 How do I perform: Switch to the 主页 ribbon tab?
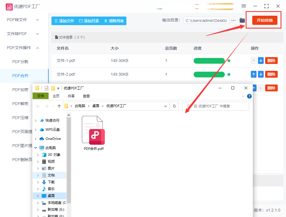[x=56, y=96]
